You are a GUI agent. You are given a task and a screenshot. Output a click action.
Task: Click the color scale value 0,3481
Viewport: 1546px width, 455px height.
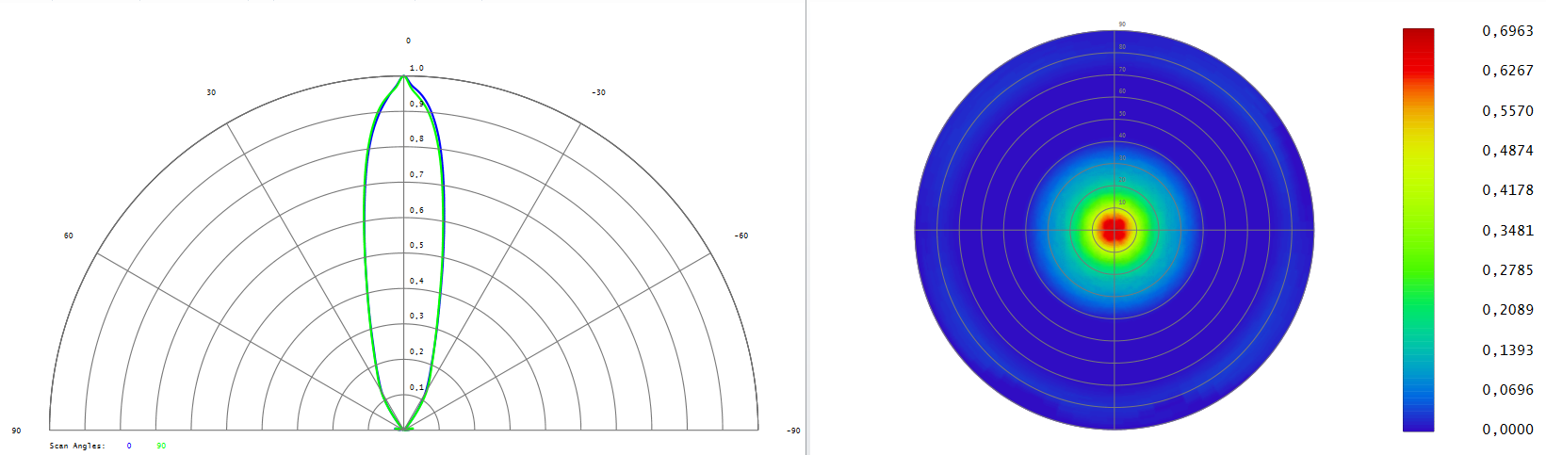(1507, 230)
